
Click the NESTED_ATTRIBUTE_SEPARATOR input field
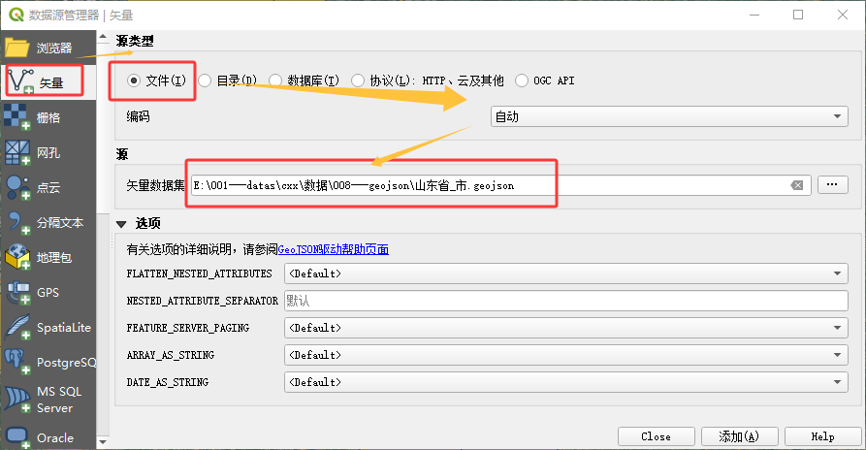pos(566,301)
